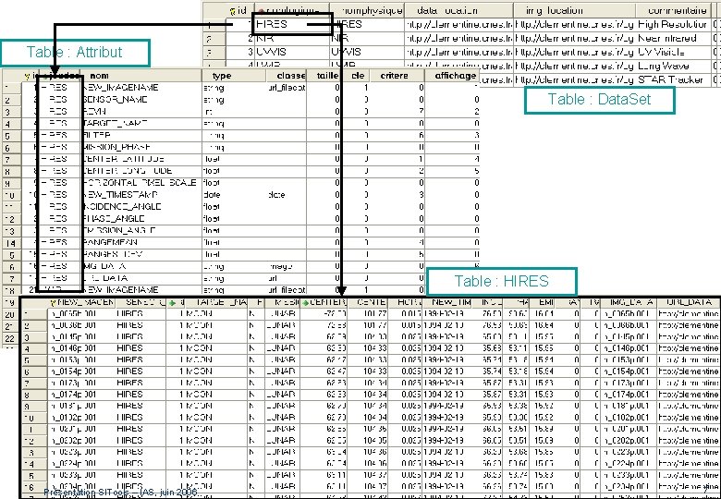721x499 pixels.
Task: Select 'HORIZONTAL_PIXEL_SCALE' cell
Action: (x=141, y=182)
